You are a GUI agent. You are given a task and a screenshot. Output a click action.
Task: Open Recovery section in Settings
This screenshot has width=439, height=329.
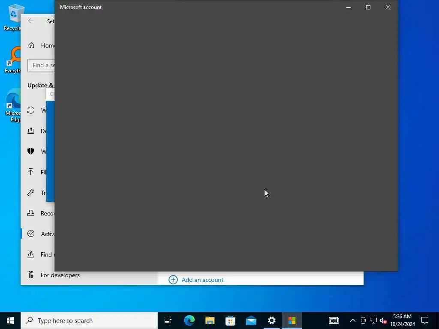tap(38, 213)
